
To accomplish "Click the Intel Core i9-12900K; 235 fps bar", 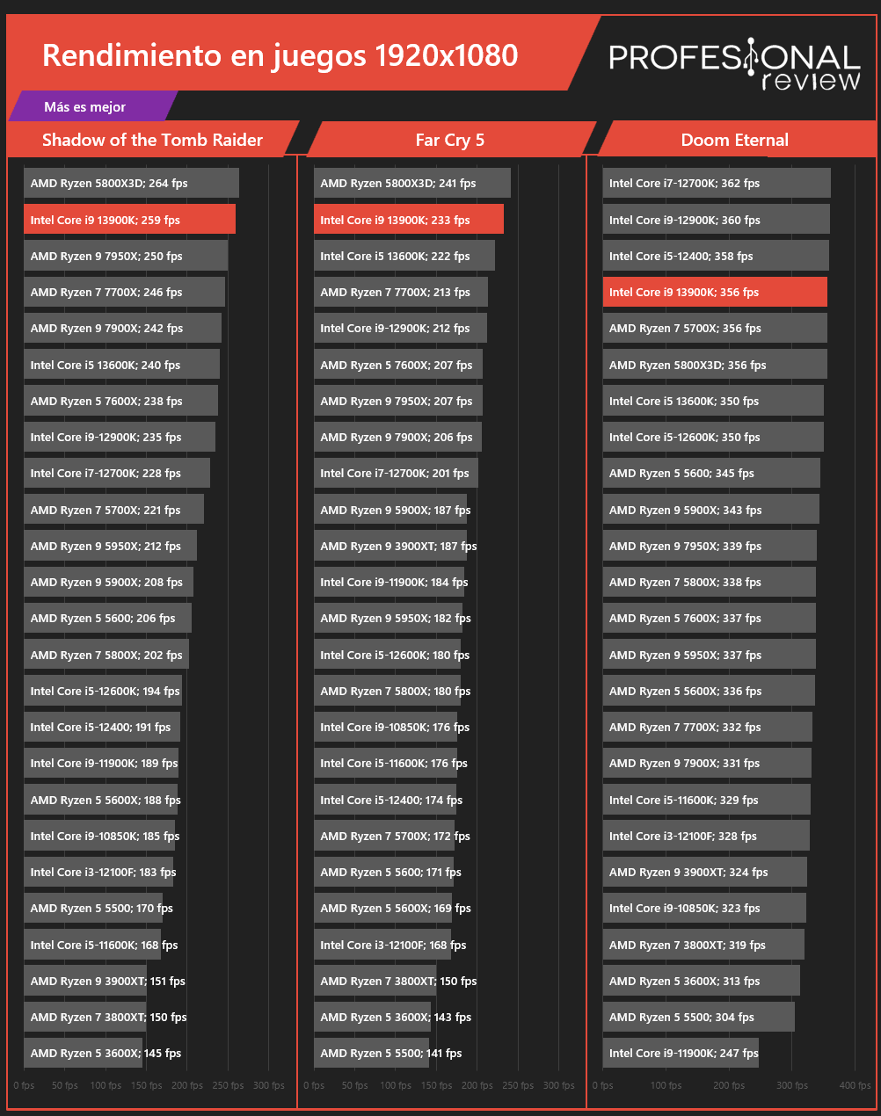I will (x=120, y=437).
